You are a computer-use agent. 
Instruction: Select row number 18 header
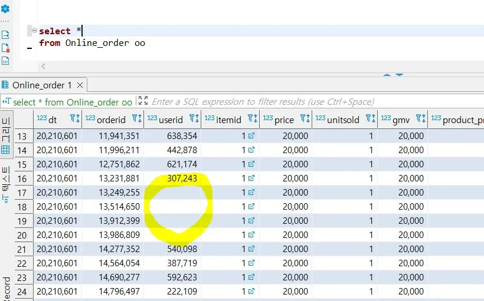(x=24, y=207)
